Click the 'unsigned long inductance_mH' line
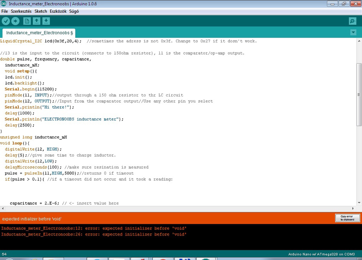 33,137
